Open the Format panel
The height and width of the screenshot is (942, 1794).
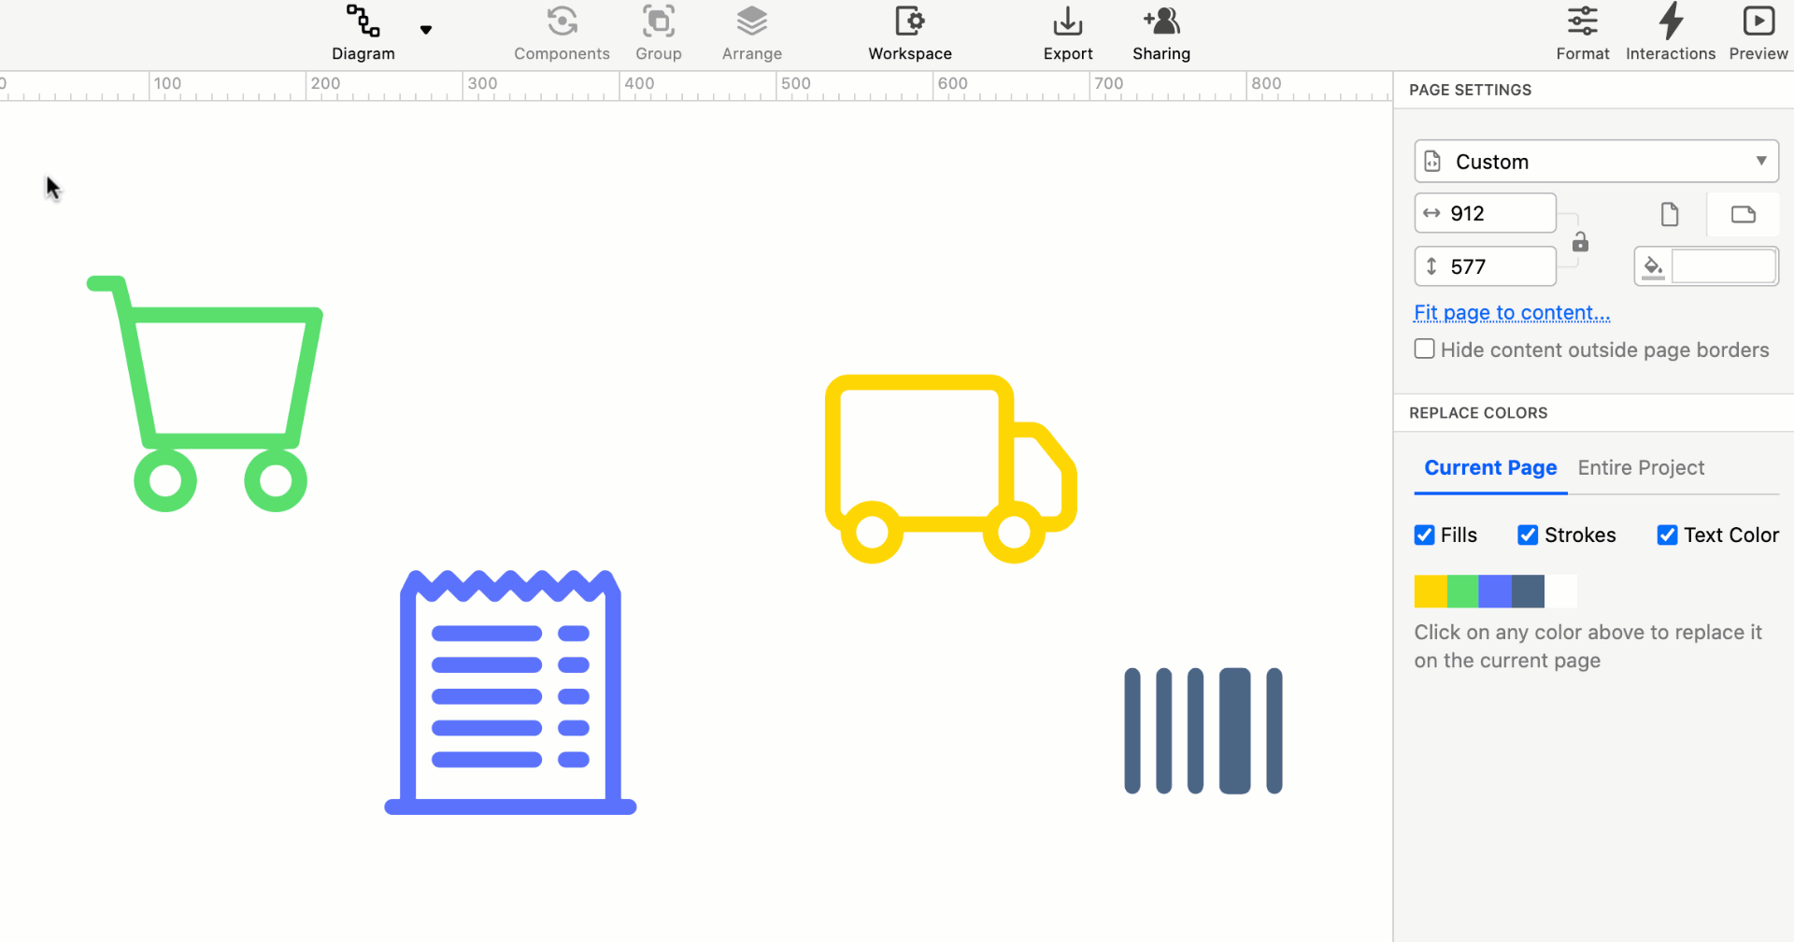tap(1582, 33)
